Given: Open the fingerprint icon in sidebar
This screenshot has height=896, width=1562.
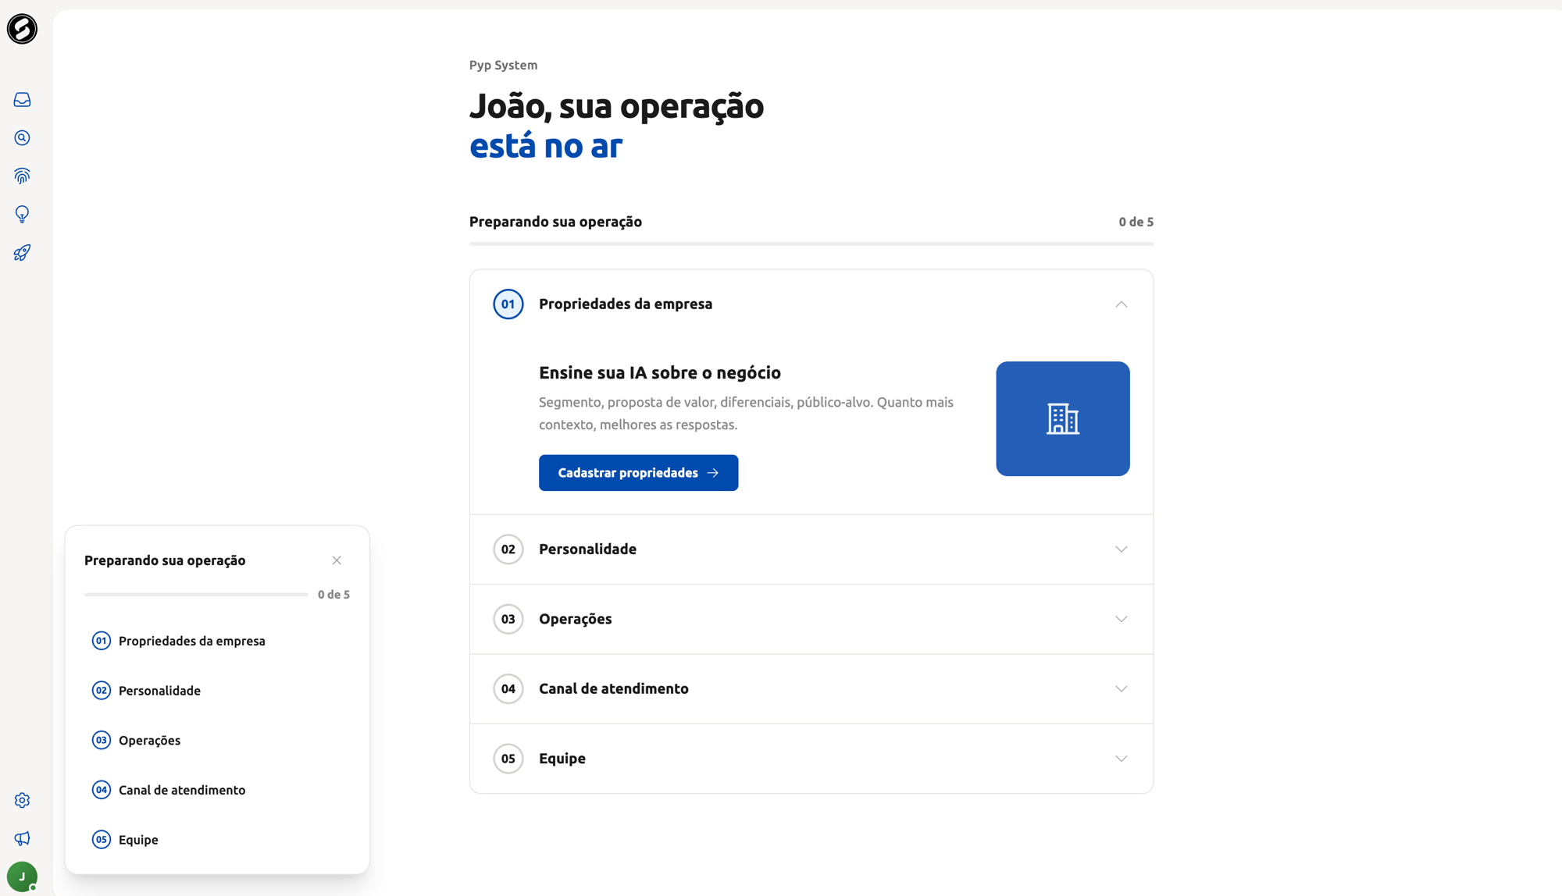Looking at the screenshot, I should [x=22, y=176].
